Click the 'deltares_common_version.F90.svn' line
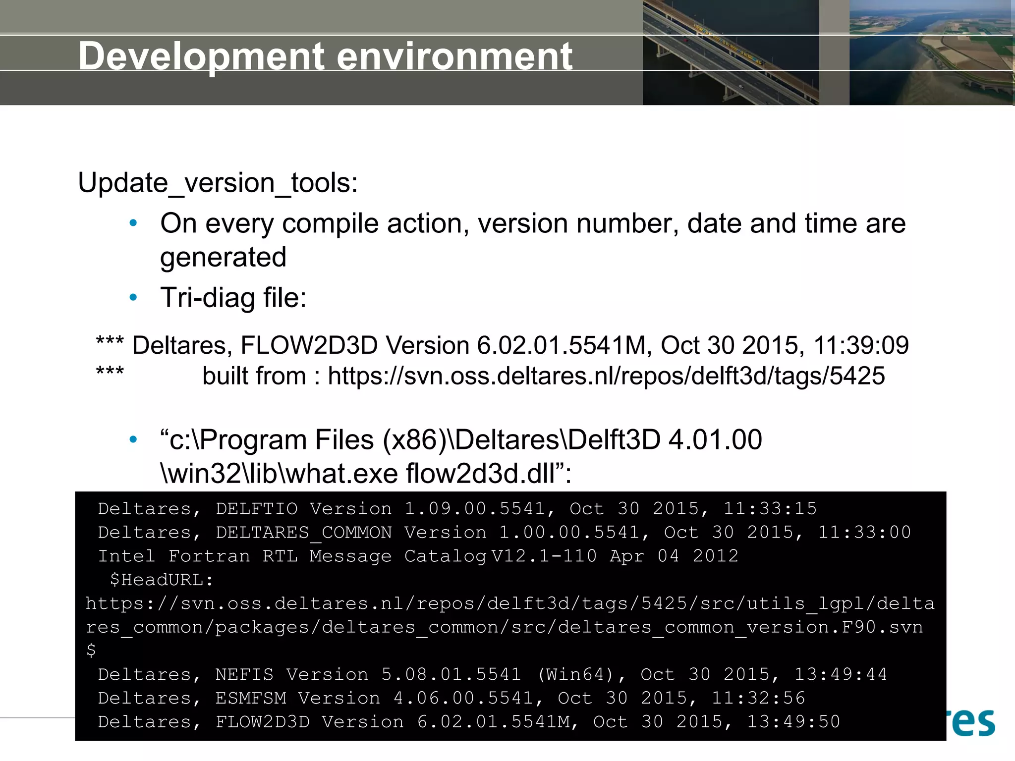The width and height of the screenshot is (1015, 761). tap(504, 627)
